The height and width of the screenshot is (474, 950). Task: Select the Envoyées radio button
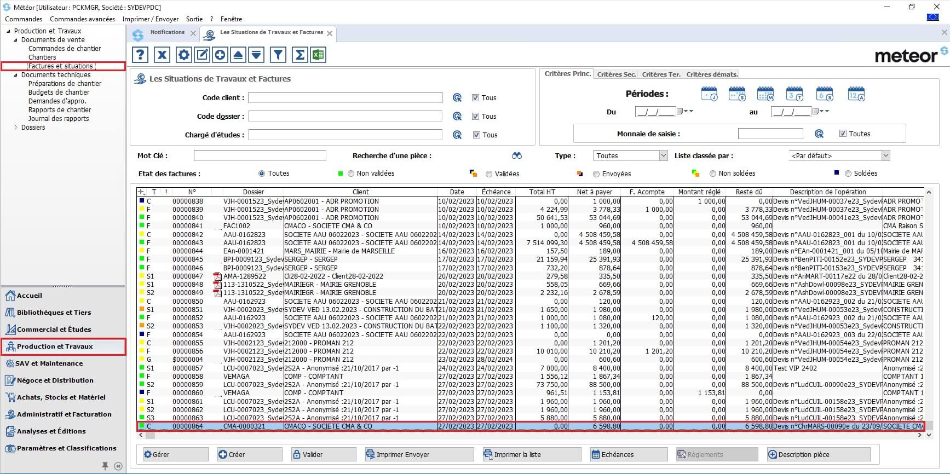point(596,174)
